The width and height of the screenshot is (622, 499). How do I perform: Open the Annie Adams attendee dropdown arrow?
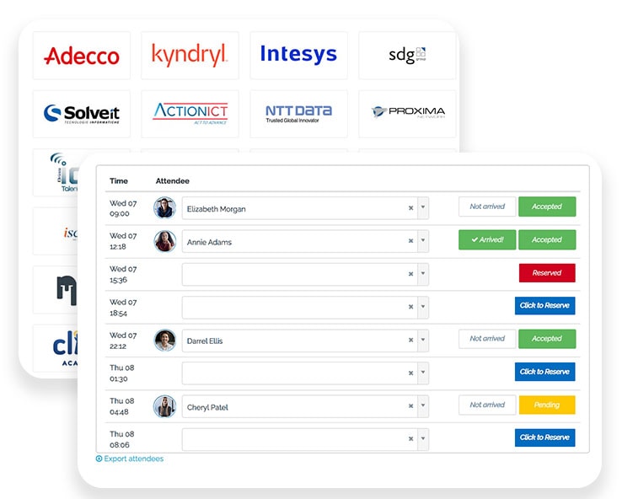(423, 241)
